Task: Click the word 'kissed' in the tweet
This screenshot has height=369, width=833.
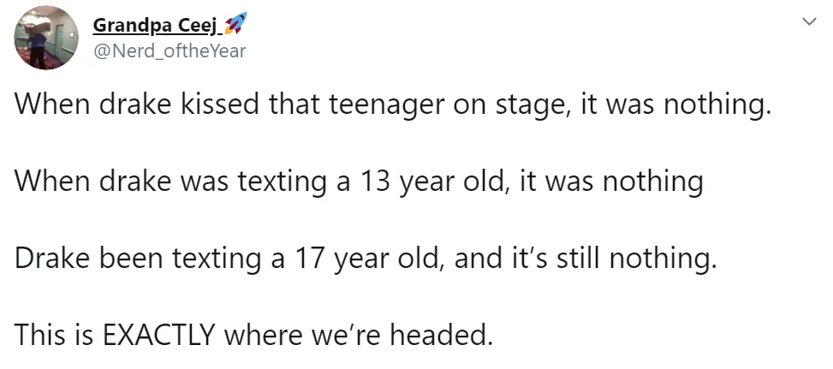Action: click(x=221, y=105)
